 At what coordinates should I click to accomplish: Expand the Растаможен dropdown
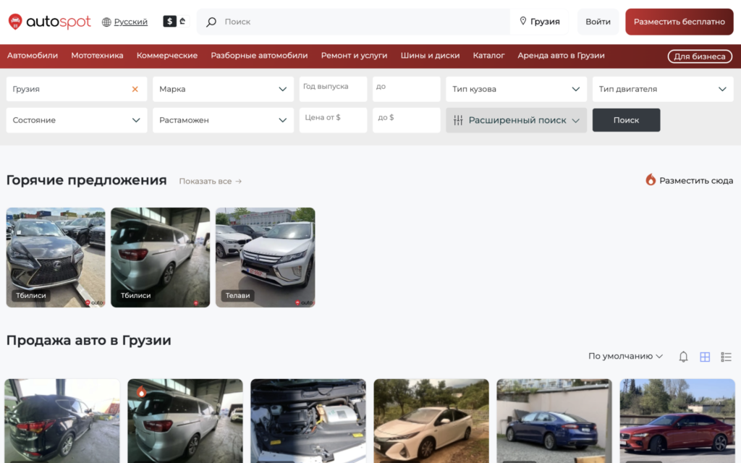click(x=223, y=120)
